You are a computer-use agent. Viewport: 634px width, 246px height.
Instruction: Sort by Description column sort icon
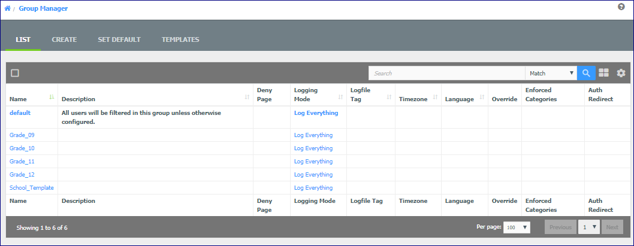point(247,97)
